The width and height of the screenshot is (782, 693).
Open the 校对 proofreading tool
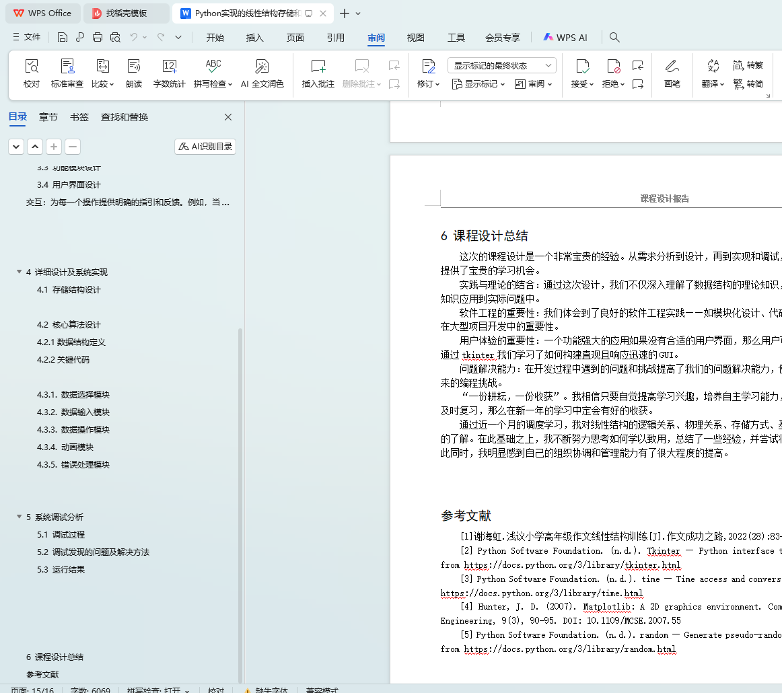[x=32, y=73]
